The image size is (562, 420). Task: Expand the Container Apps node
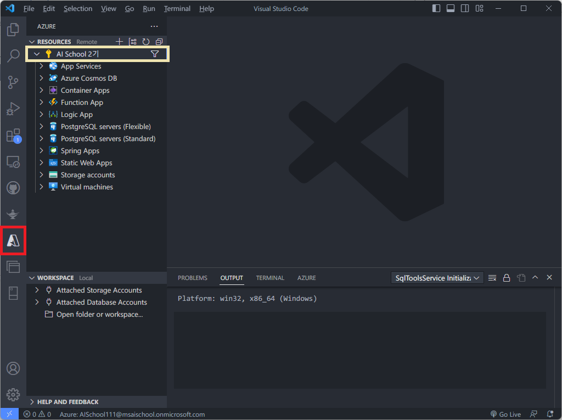[x=41, y=90]
